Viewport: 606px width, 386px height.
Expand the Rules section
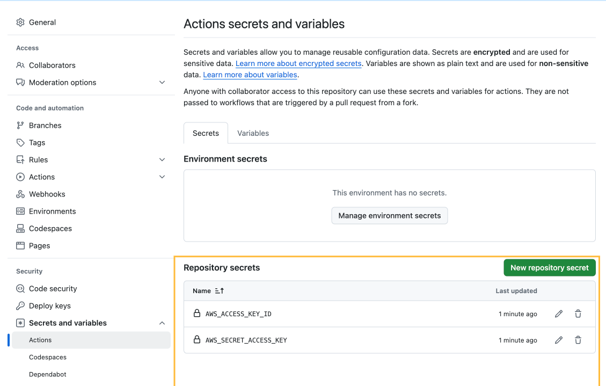click(162, 159)
